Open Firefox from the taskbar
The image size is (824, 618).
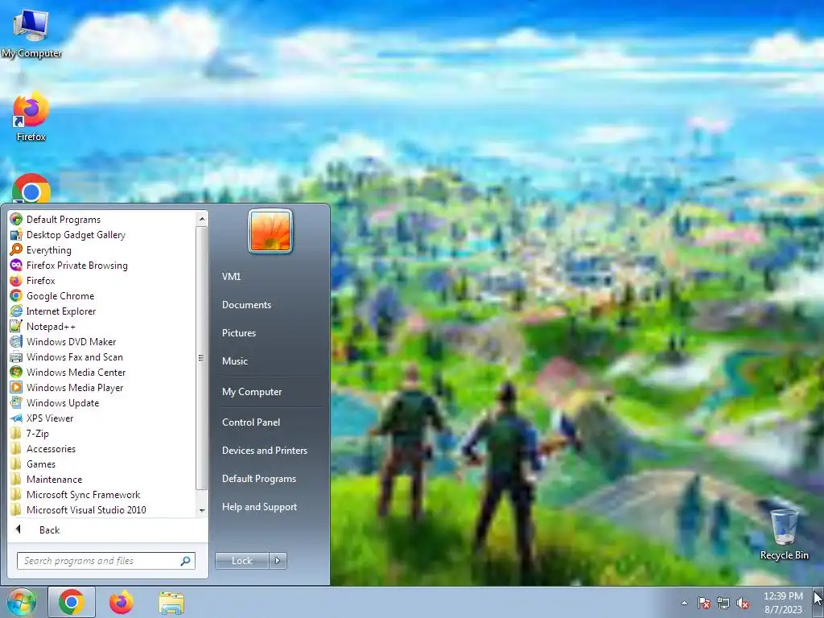coord(122,602)
